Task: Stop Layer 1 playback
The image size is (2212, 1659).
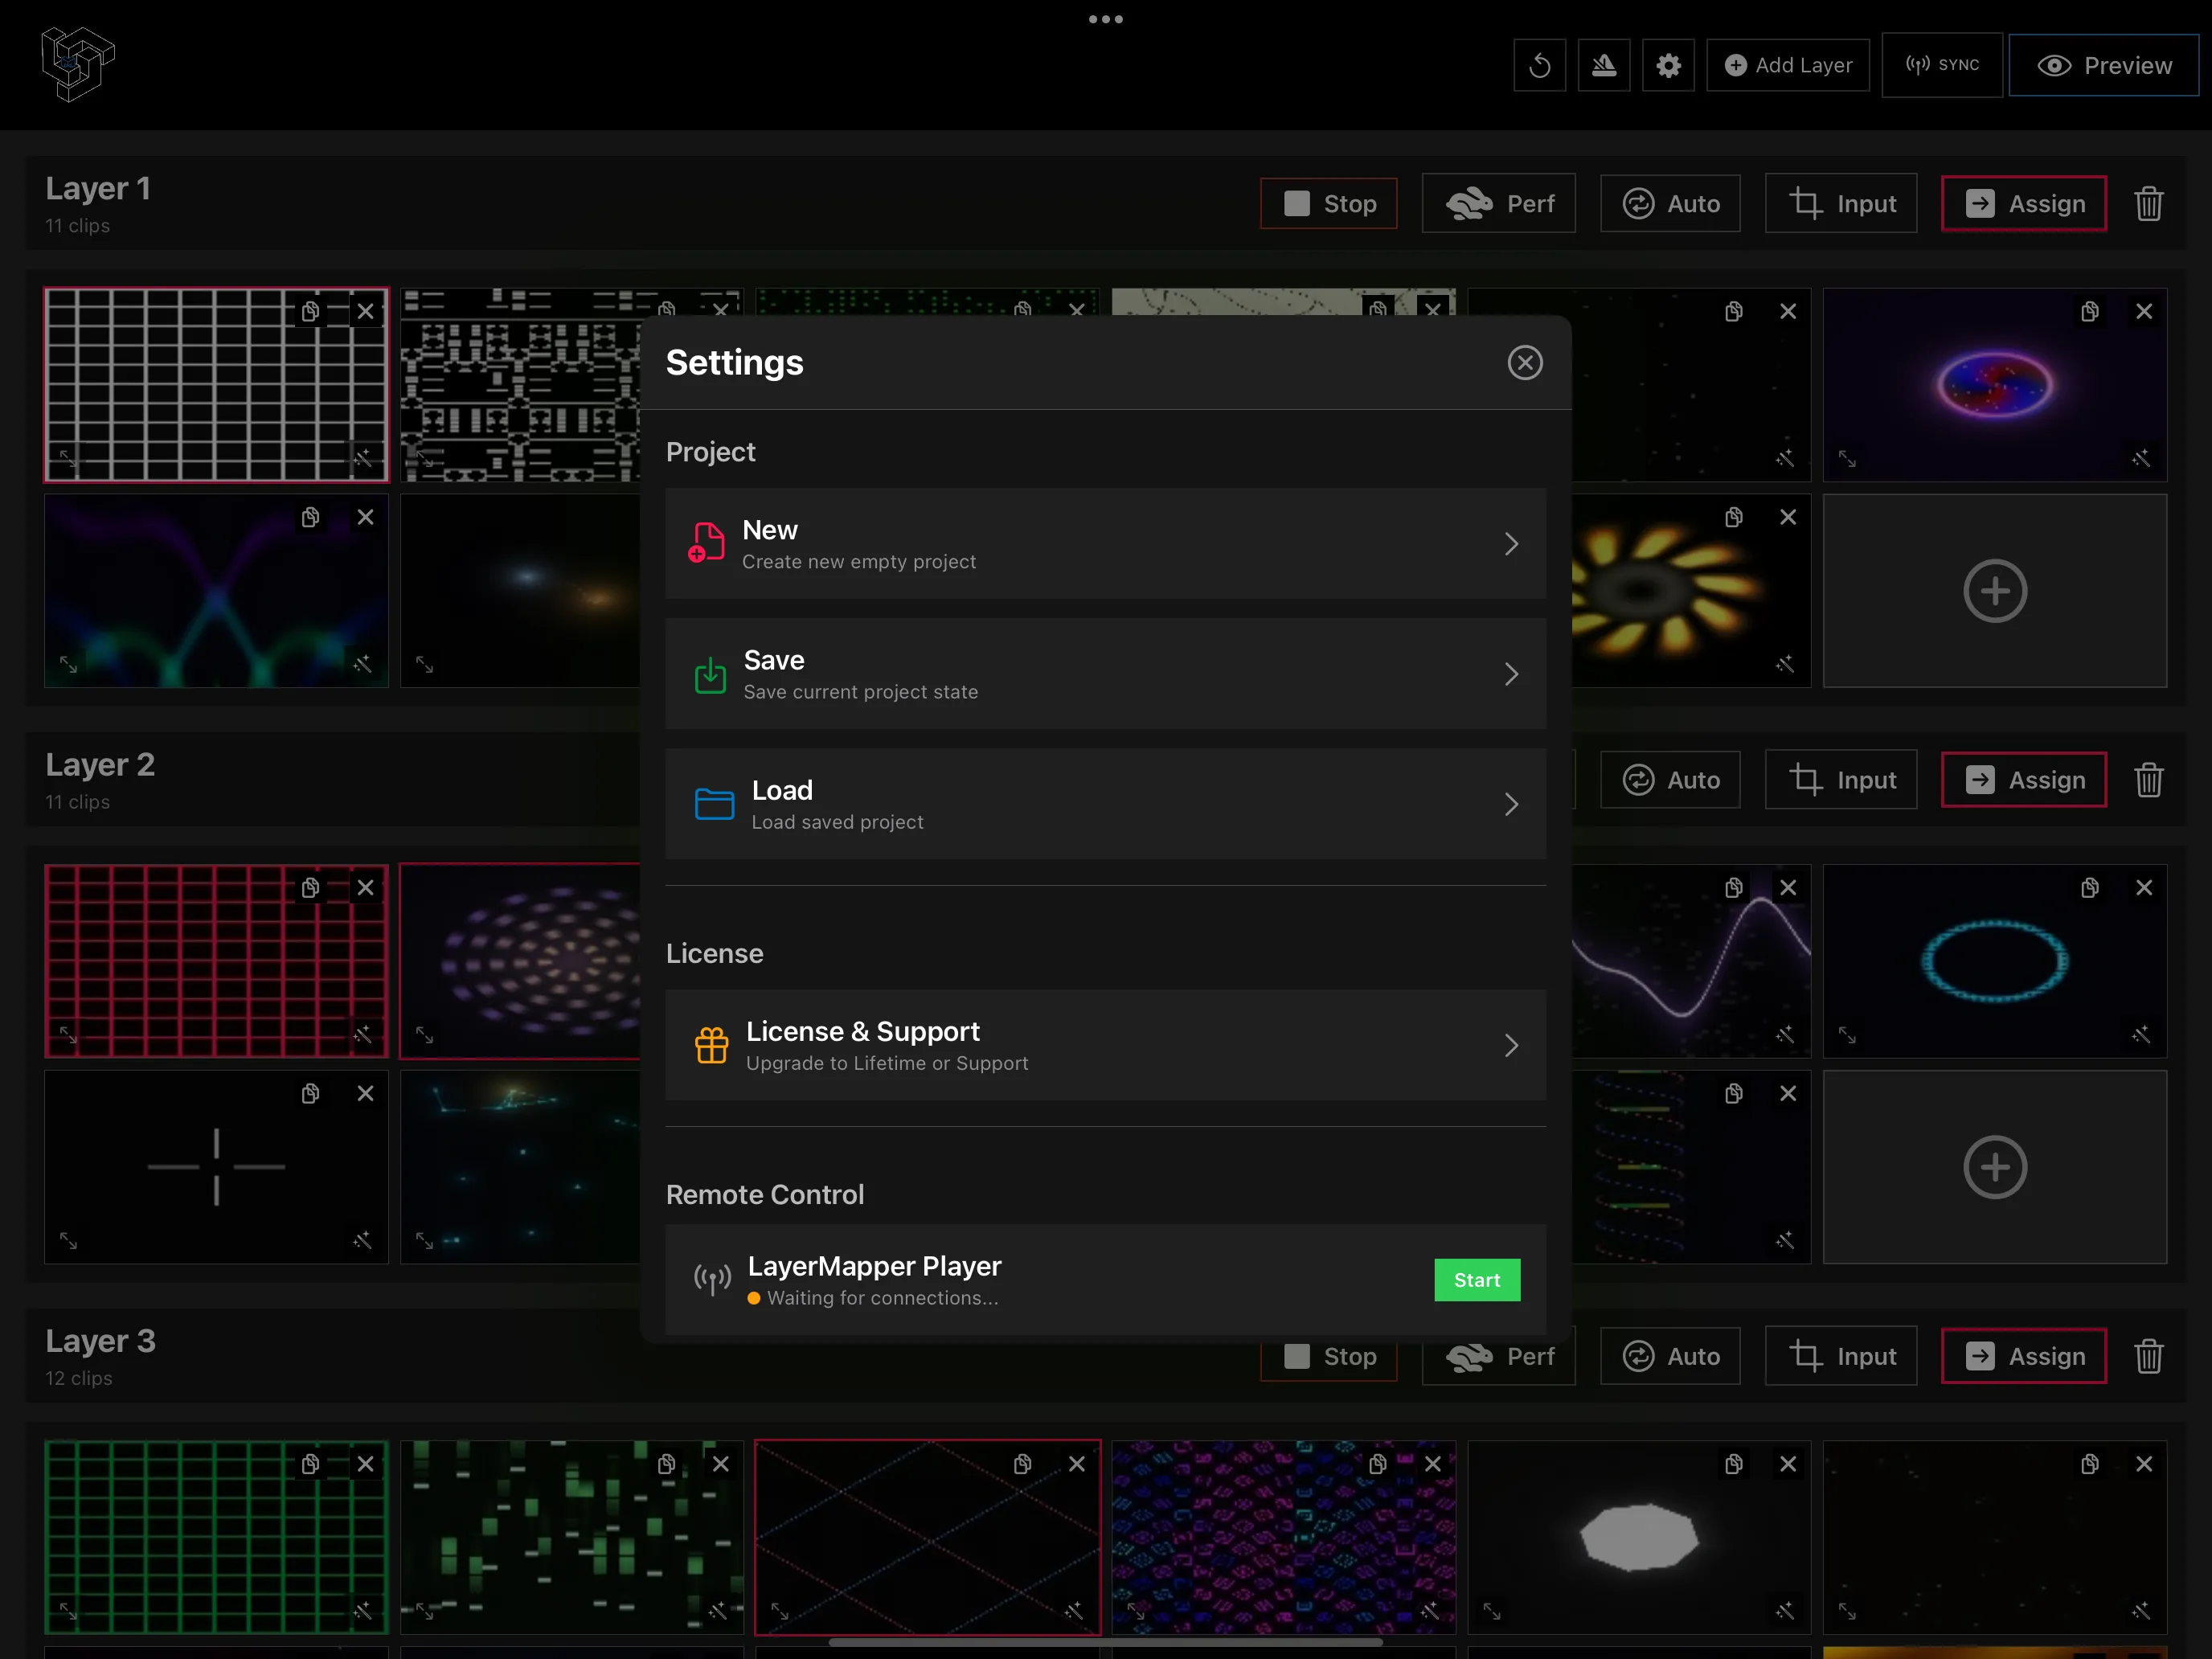Action: (1328, 204)
